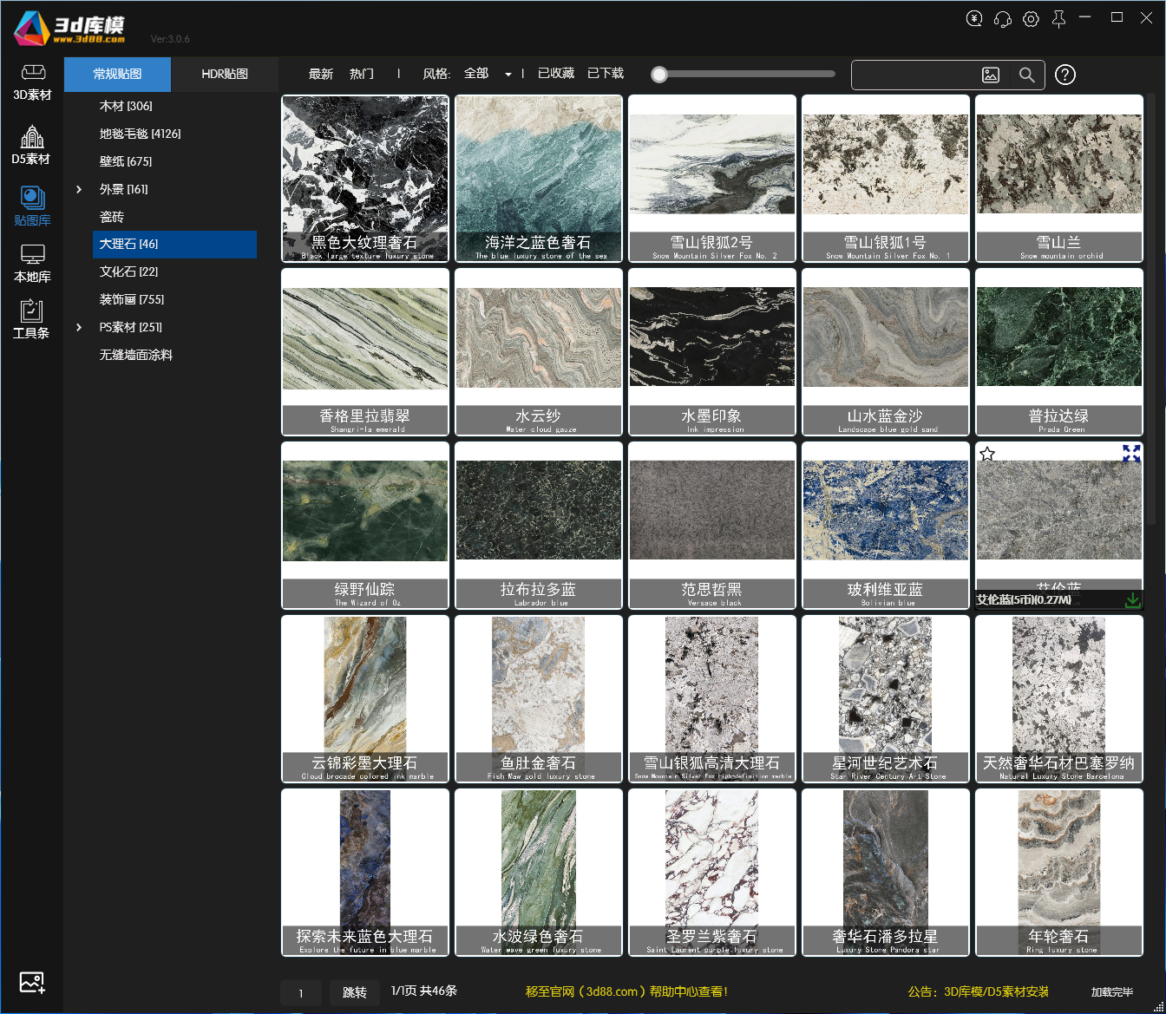
Task: Click the magnifier search icon
Action: pyautogui.click(x=1027, y=75)
